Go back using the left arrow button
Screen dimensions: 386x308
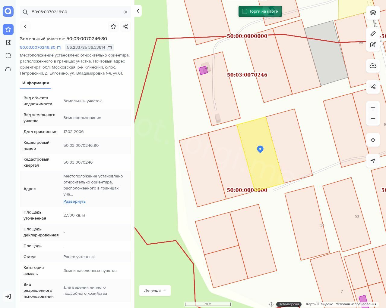pyautogui.click(x=25, y=26)
